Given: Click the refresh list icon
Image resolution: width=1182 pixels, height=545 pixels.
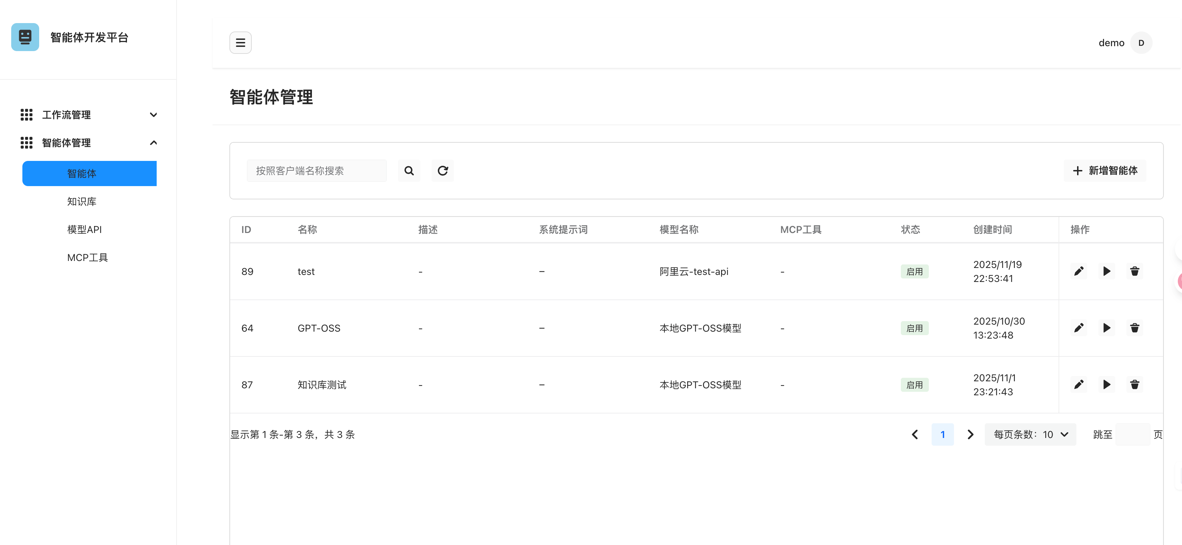Looking at the screenshot, I should (x=442, y=171).
